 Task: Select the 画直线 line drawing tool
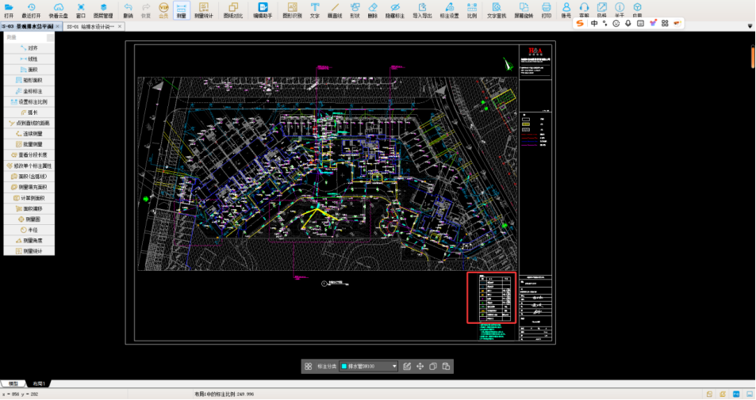point(335,10)
